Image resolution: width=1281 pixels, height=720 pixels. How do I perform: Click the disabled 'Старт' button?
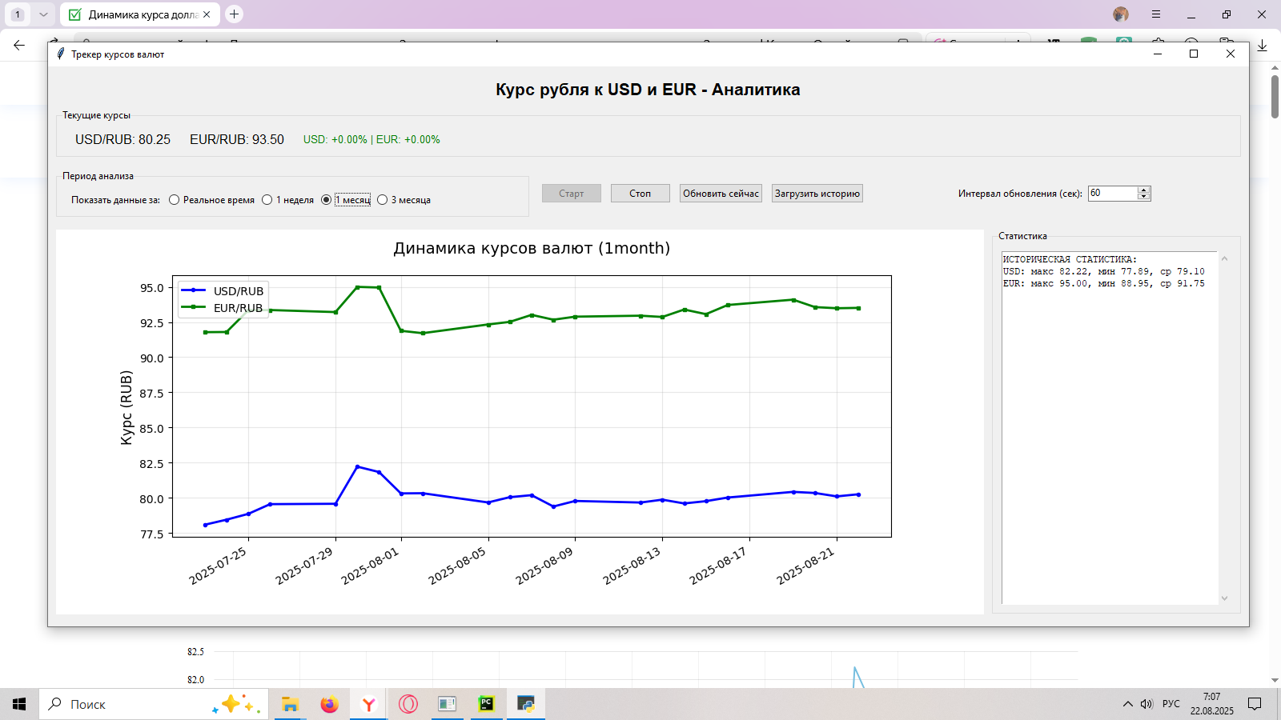click(571, 194)
